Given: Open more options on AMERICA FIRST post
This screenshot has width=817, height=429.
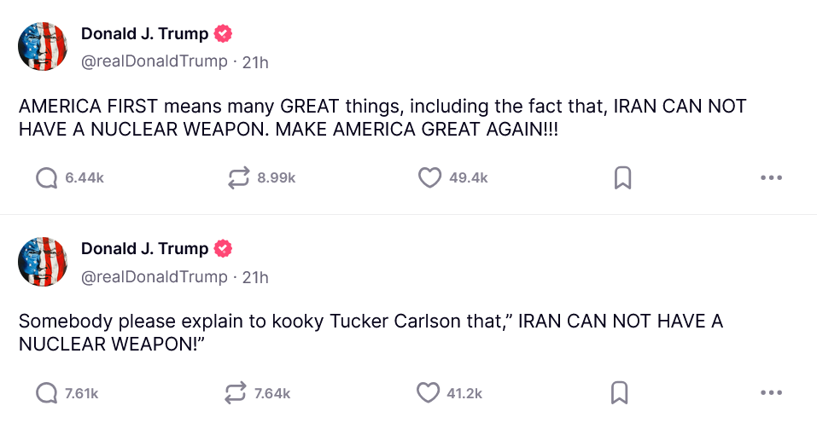Looking at the screenshot, I should coord(771,177).
